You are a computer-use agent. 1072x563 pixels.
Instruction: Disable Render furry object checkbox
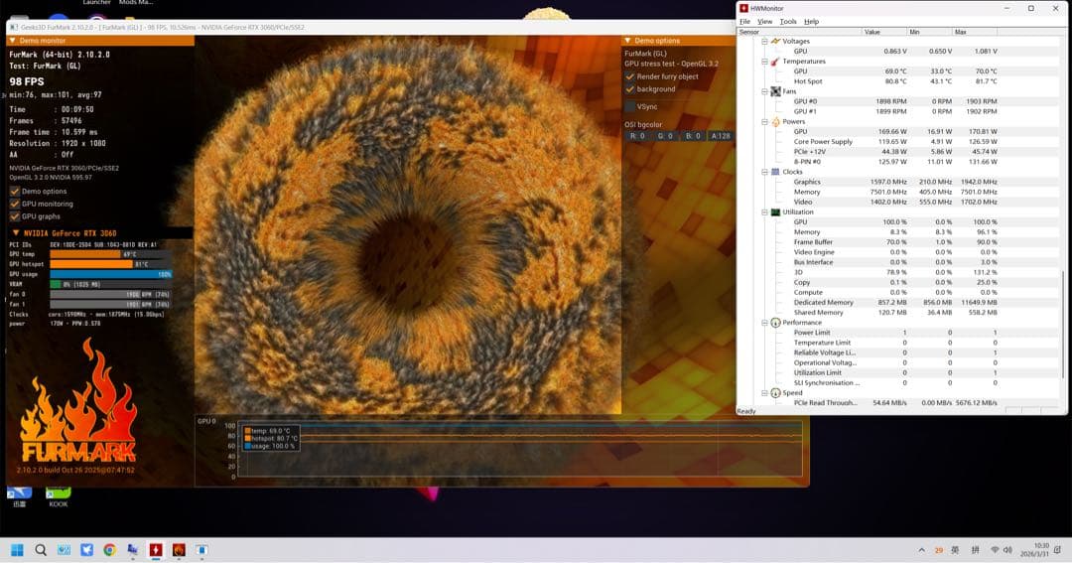(629, 76)
